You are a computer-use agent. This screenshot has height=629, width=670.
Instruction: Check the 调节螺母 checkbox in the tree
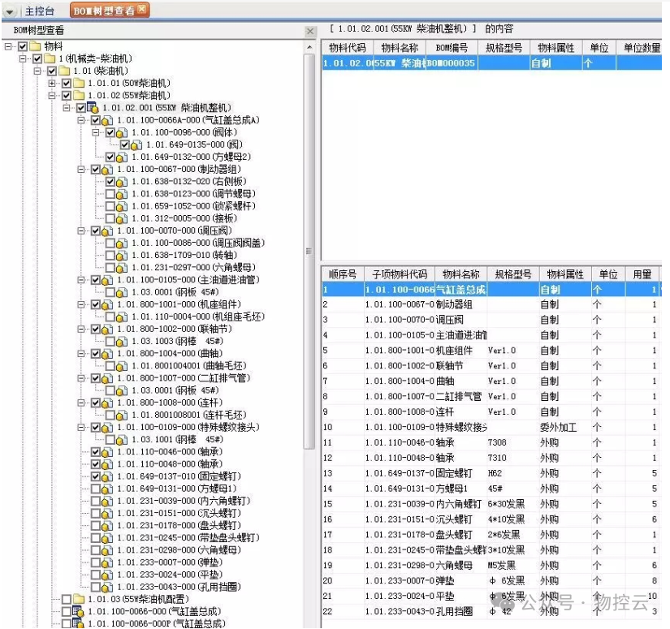click(111, 194)
